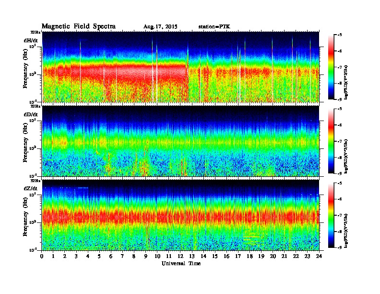Click the 'Universal Time' axis title

coord(181,263)
